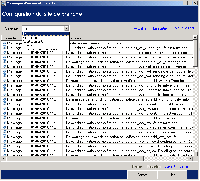This screenshot has width=200, height=181.
Task: Select row 'tbl_wcf_unchgfile_info est terminée.'
Action: [x=97, y=85]
